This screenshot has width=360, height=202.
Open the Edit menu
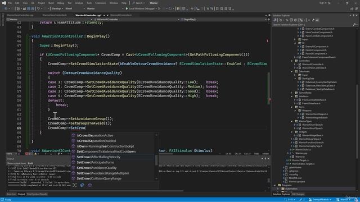point(17,3)
